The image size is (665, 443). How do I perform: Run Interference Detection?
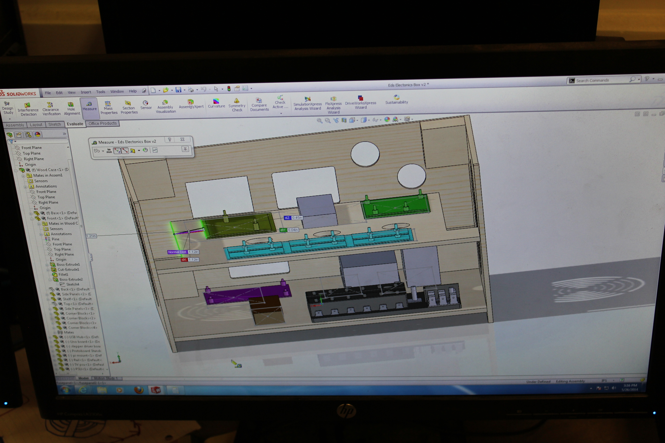pos(28,109)
